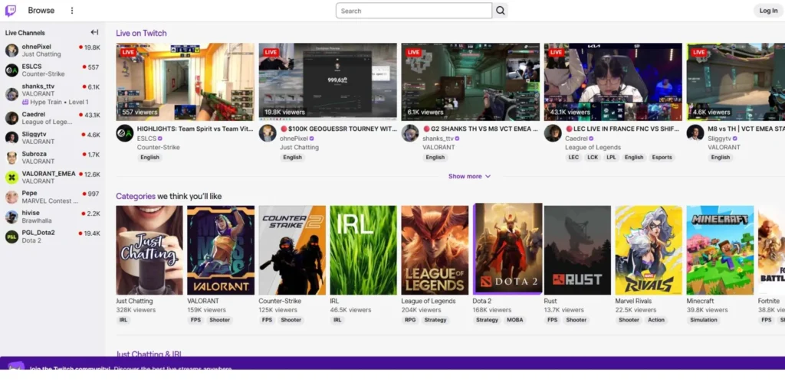The width and height of the screenshot is (785, 385).
Task: Open Subroza avatar in sidebar
Action: [12, 158]
